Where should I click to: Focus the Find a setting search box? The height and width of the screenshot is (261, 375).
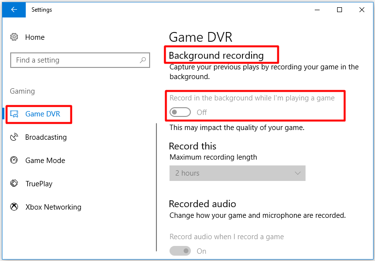point(80,60)
